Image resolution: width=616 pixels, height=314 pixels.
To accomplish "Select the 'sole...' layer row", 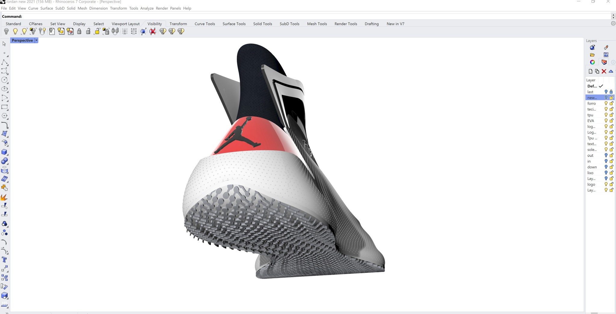I will pyautogui.click(x=600, y=150).
